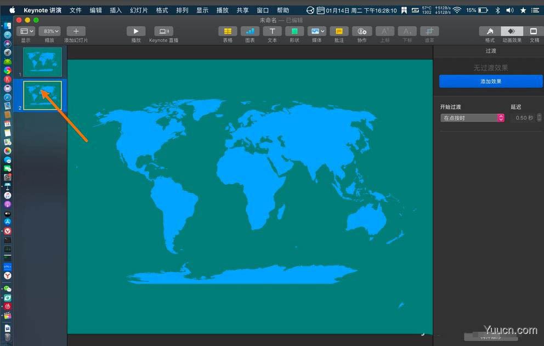Open the 显示 menu in the menu bar

pos(202,10)
